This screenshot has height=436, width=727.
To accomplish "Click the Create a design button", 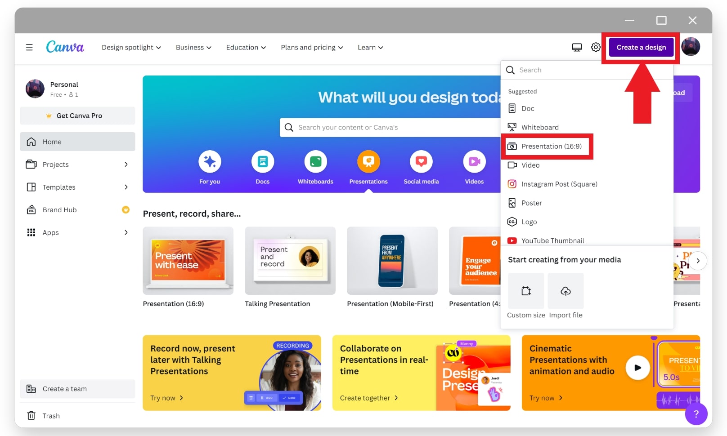I will click(641, 47).
